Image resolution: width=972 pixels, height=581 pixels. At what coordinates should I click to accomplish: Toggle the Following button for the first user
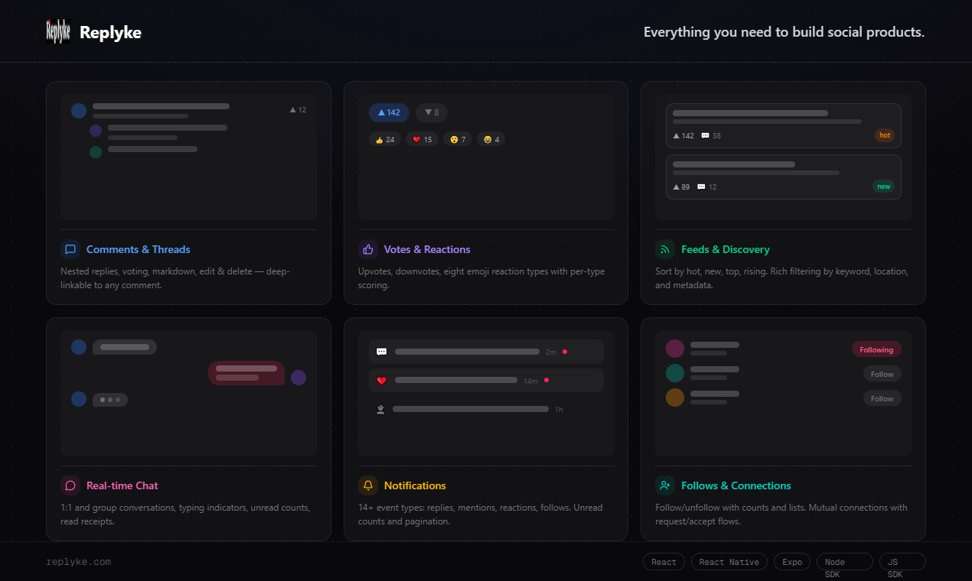[876, 349]
